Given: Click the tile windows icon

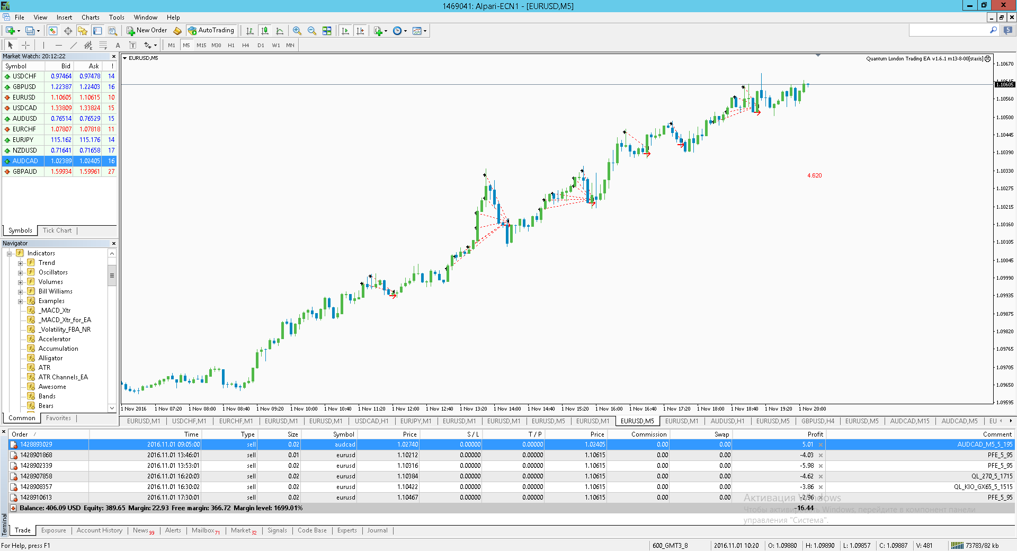Looking at the screenshot, I should pyautogui.click(x=327, y=31).
